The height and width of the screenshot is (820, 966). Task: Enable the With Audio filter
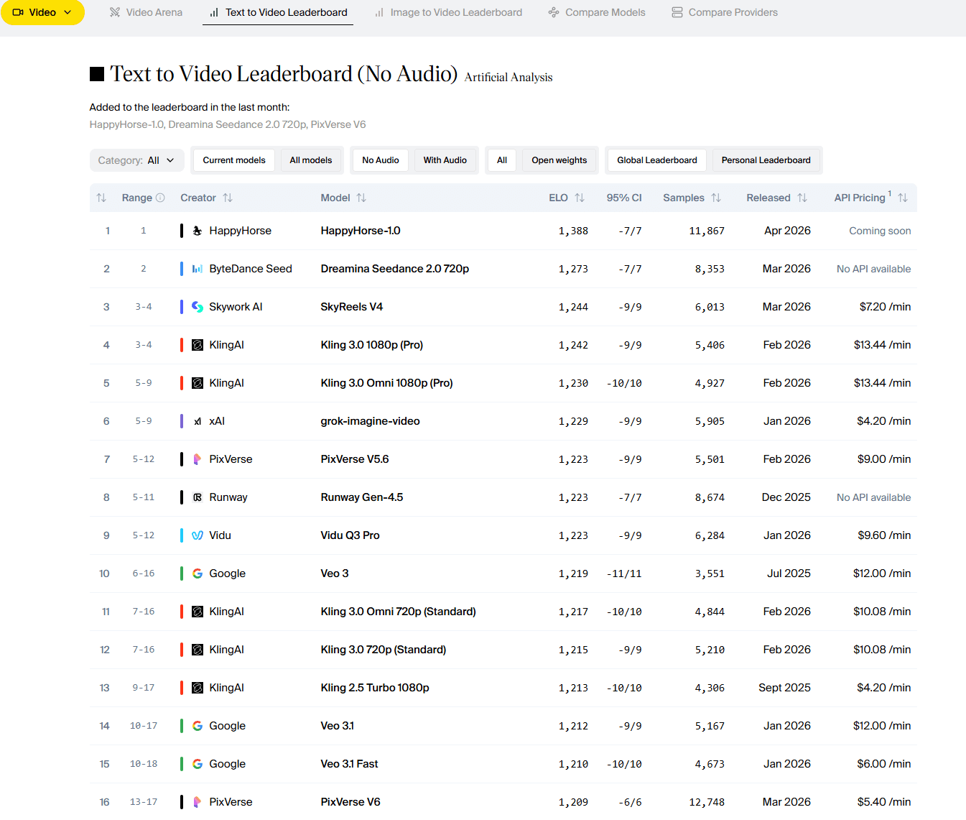[445, 160]
